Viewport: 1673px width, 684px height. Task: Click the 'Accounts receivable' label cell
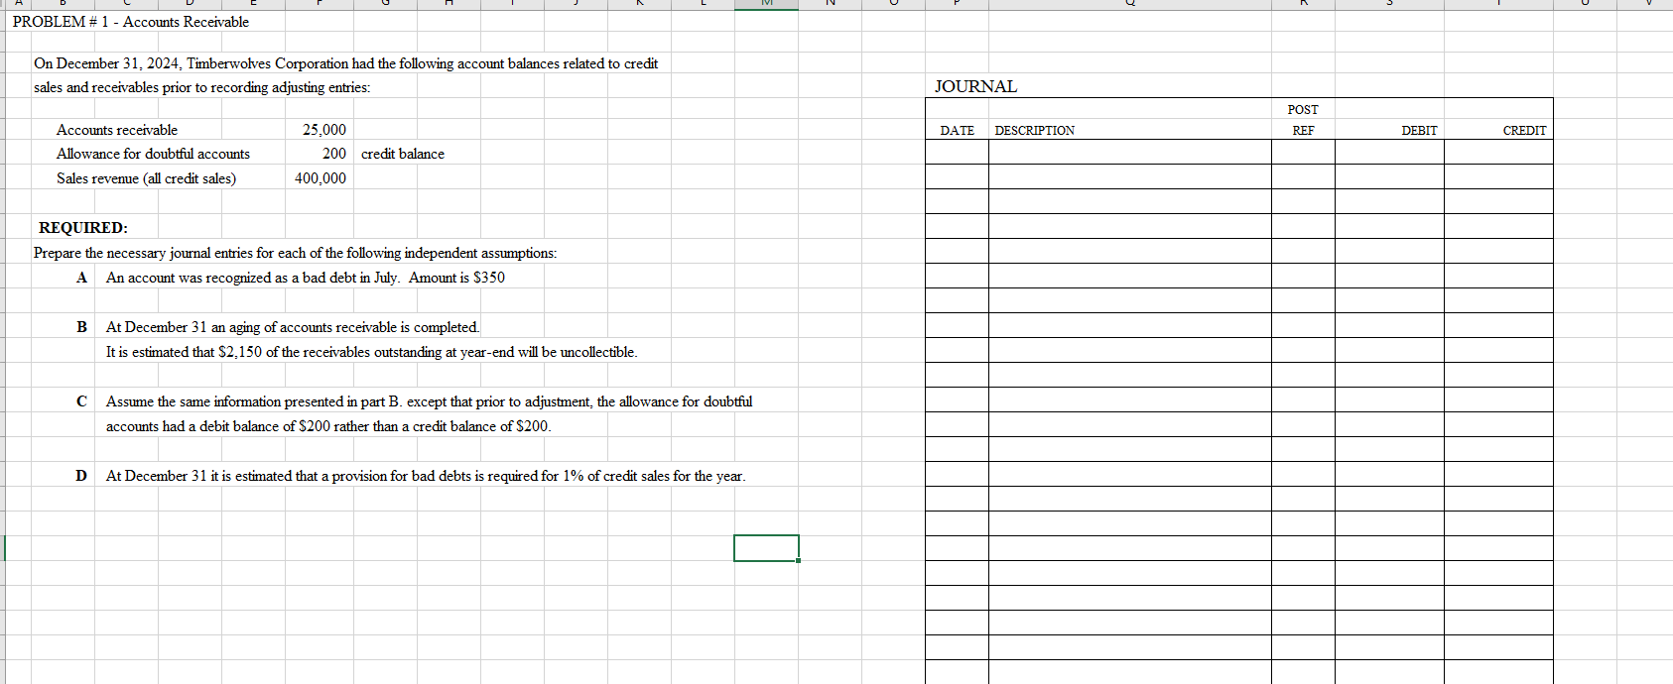pos(117,130)
